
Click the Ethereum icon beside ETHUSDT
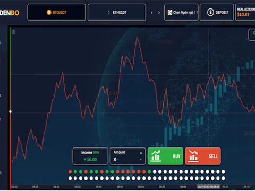point(109,12)
